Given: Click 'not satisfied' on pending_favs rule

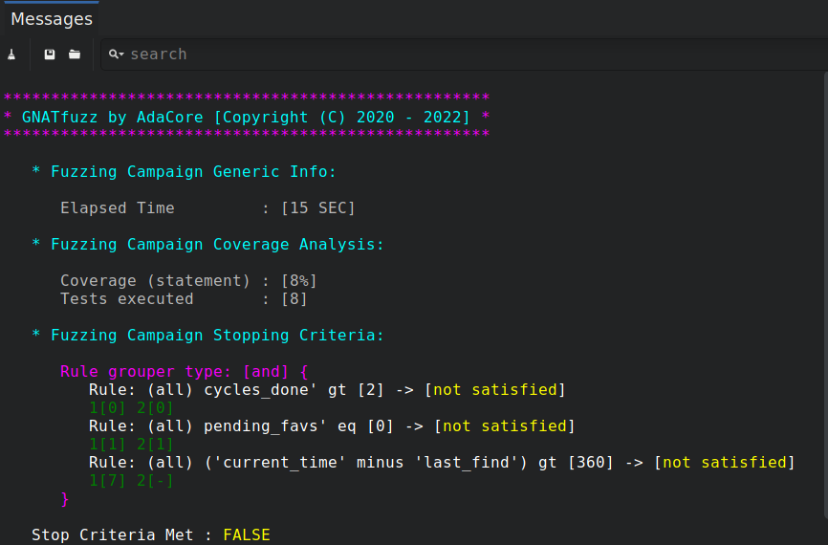Looking at the screenshot, I should [505, 425].
